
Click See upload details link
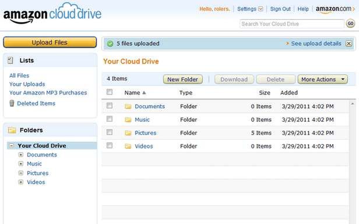pyautogui.click(x=316, y=44)
